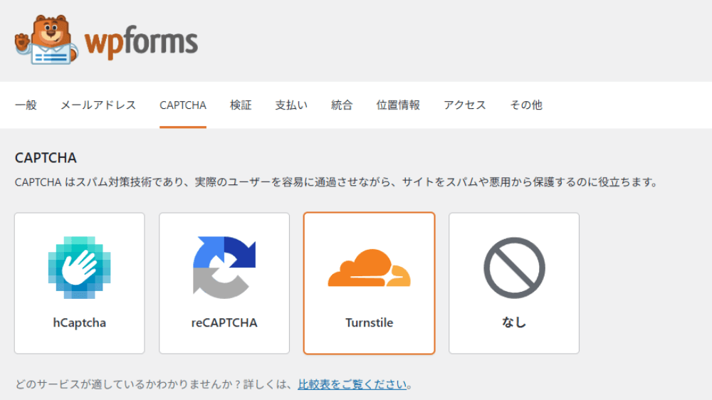Choose the Turnstile option label
The width and height of the screenshot is (712, 400).
[369, 322]
